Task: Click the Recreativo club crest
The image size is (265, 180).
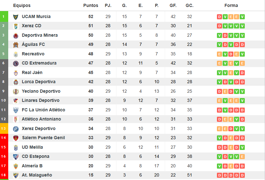Action: [x=16, y=54]
